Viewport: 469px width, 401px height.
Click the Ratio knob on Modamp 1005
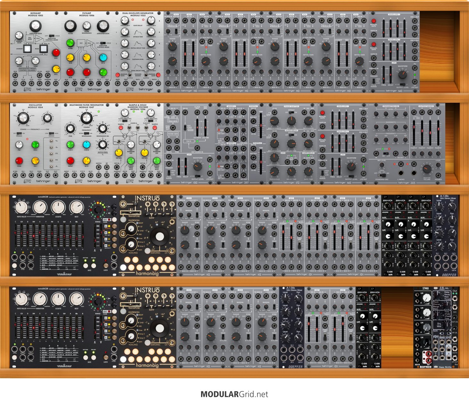[19, 61]
